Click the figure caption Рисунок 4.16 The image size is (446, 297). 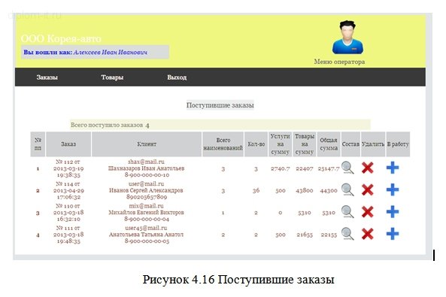238,280
